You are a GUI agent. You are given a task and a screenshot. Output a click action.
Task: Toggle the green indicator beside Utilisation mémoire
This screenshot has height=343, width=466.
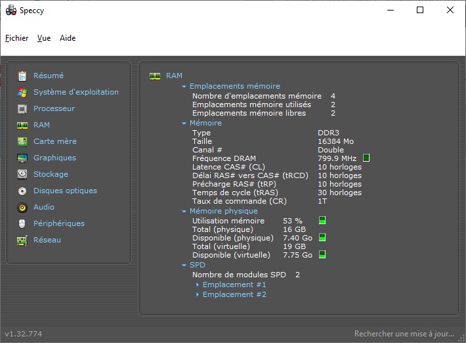322,220
